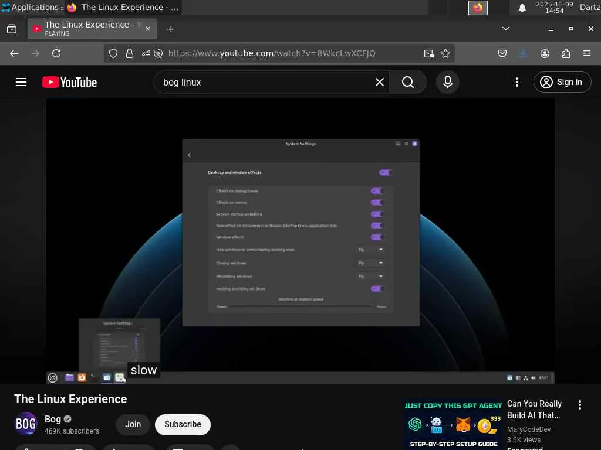The height and width of the screenshot is (450, 601).
Task: Open a new browser tab
Action: pyautogui.click(x=170, y=29)
